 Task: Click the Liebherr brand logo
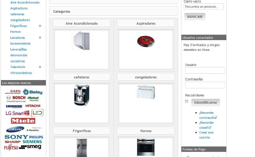click(14, 106)
